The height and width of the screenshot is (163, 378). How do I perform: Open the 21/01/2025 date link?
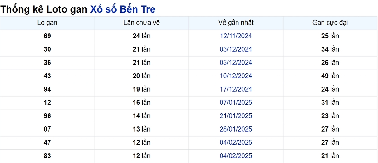[236, 116]
